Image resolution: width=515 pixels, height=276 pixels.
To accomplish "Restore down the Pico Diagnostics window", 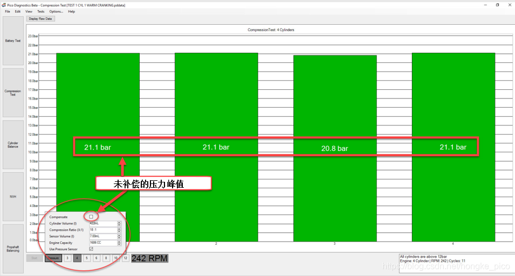I will [498, 5].
